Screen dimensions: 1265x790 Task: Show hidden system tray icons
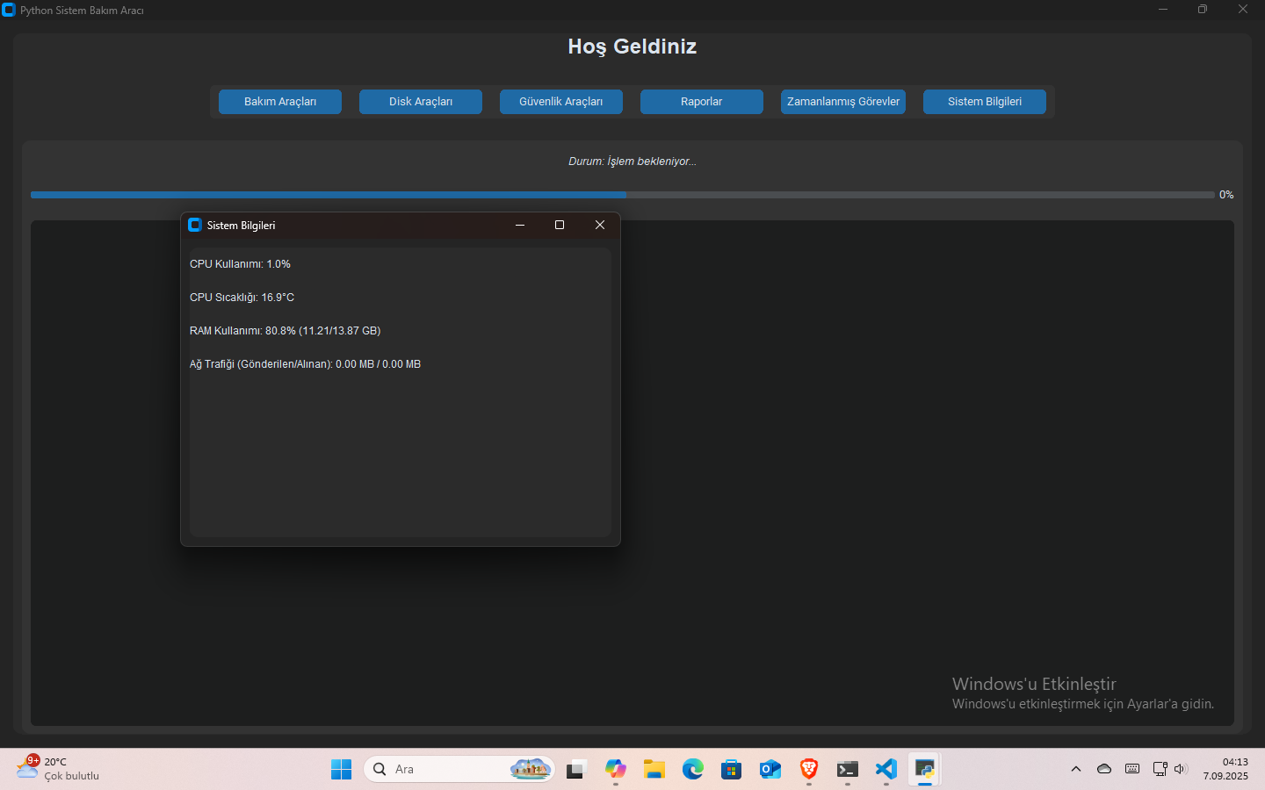point(1076,769)
